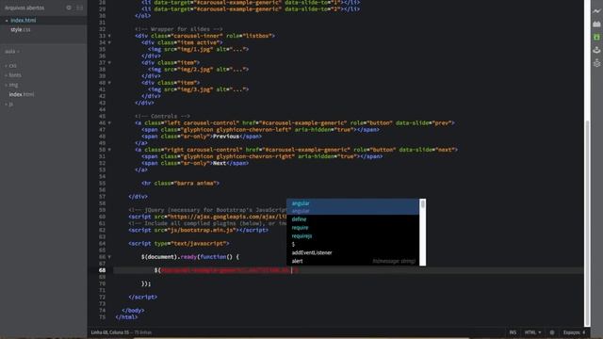Viewport: 603px width, 339px height.
Task: Toggle Espaços indentation type in status bar
Action: pyautogui.click(x=572, y=332)
